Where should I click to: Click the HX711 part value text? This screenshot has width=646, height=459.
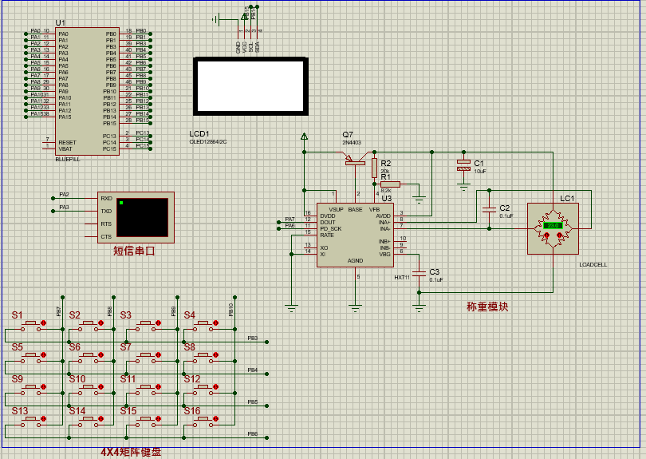[402, 278]
